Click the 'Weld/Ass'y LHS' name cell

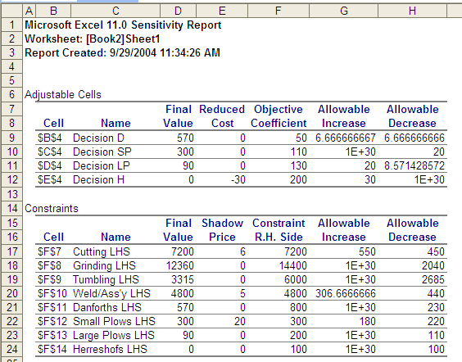[x=111, y=293]
